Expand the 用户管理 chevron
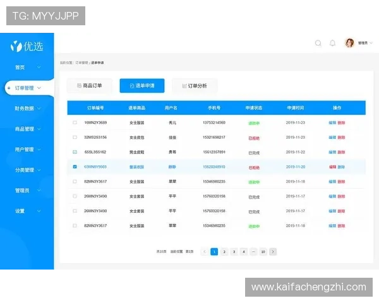The height and width of the screenshot is (303, 379). [39, 150]
